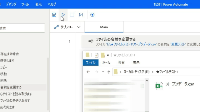Switch to the Main tab
Screen dimensions: 200x112
(x=104, y=27)
